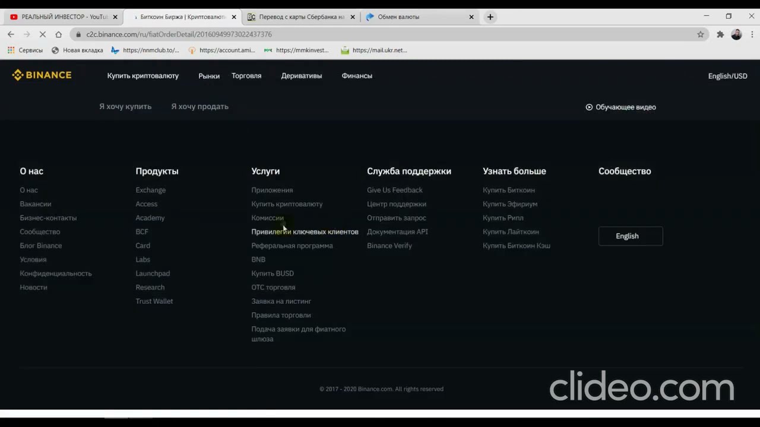Open the Блог Binance link
760x427 pixels.
point(41,246)
